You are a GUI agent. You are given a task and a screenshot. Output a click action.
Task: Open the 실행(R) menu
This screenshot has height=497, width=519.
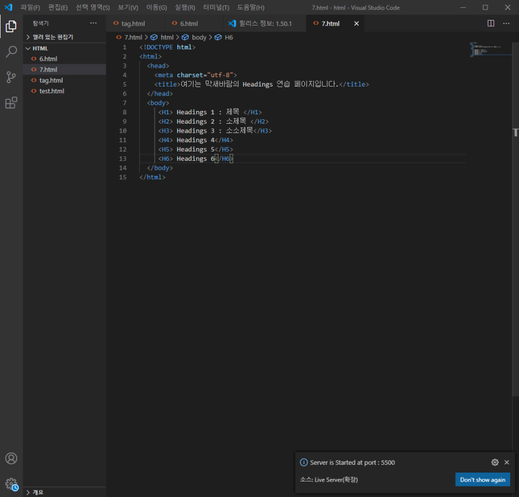tap(185, 8)
